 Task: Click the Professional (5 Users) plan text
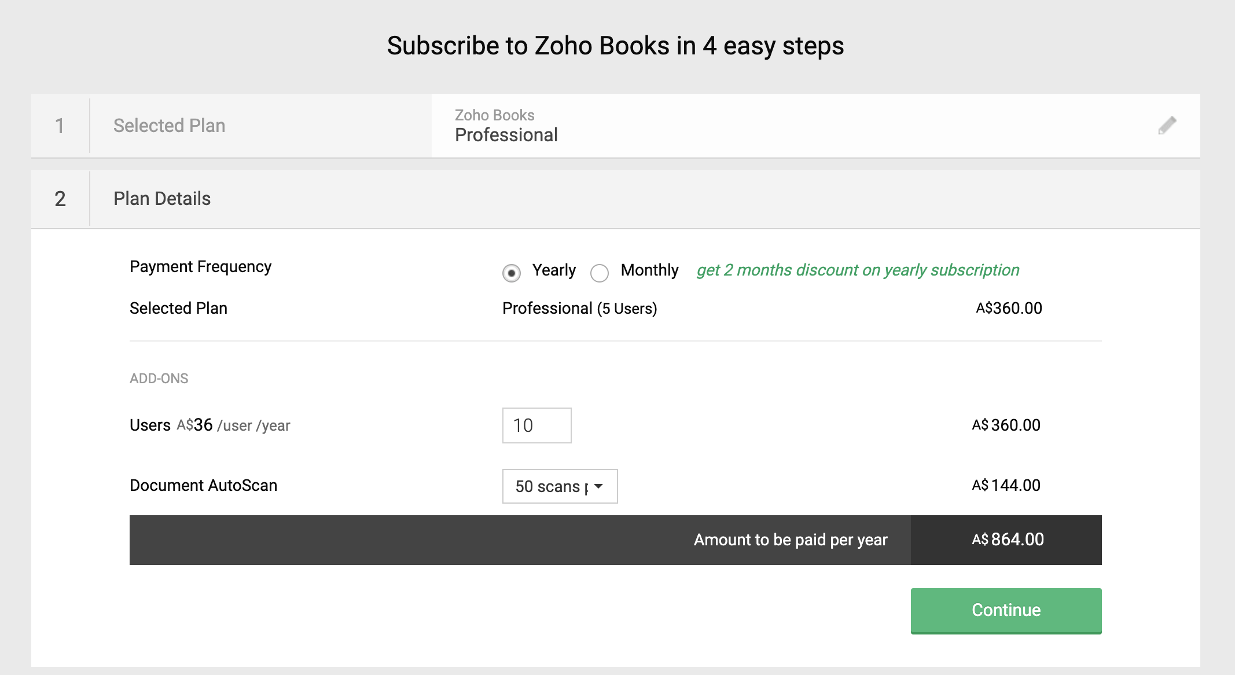pyautogui.click(x=579, y=309)
